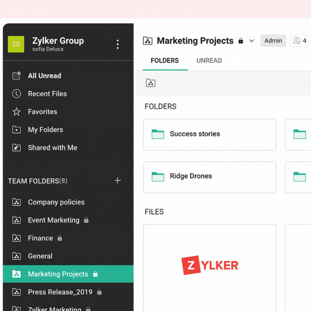Open My Folders in the sidebar
The height and width of the screenshot is (311, 311).
coord(68,130)
